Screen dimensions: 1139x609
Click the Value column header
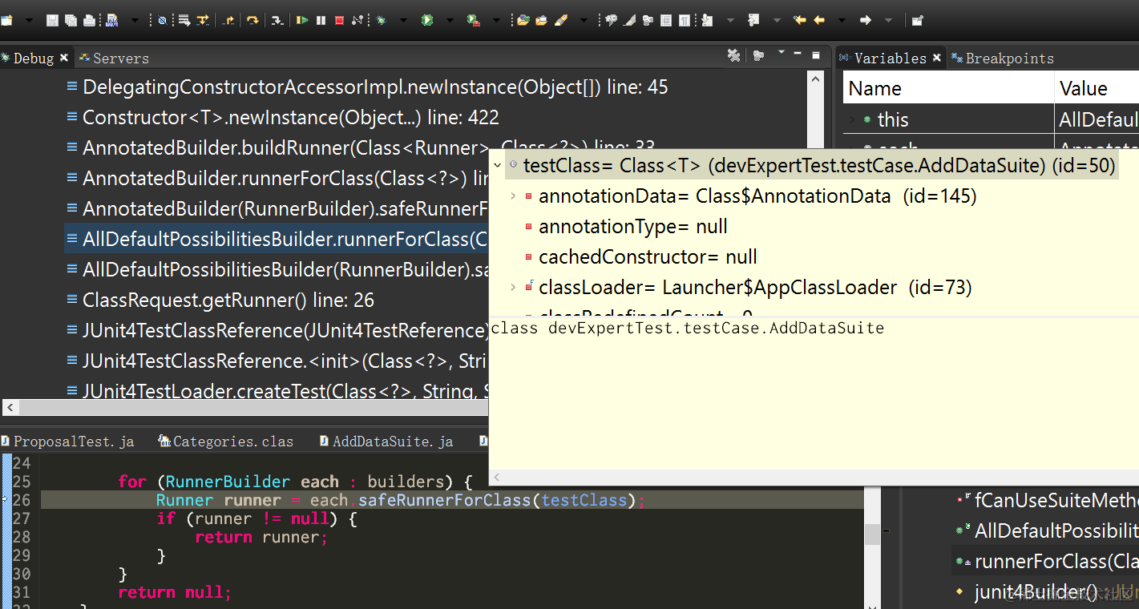1098,88
